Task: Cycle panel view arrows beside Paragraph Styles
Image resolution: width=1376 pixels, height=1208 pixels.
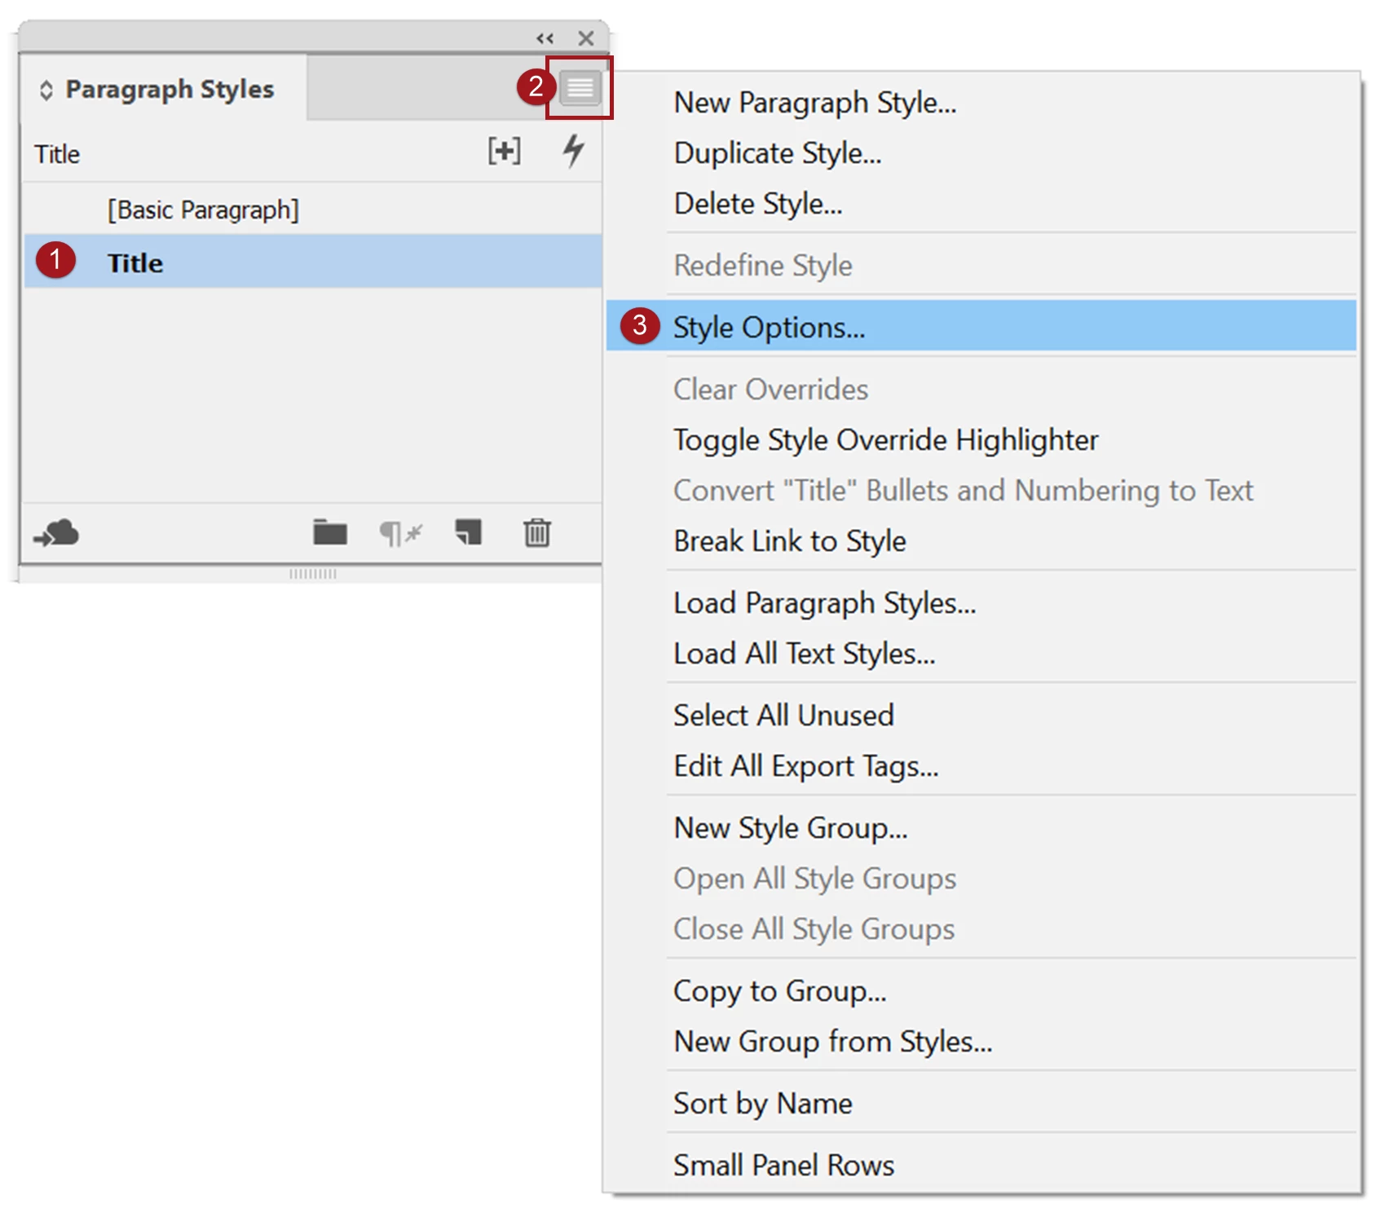Action: [46, 90]
